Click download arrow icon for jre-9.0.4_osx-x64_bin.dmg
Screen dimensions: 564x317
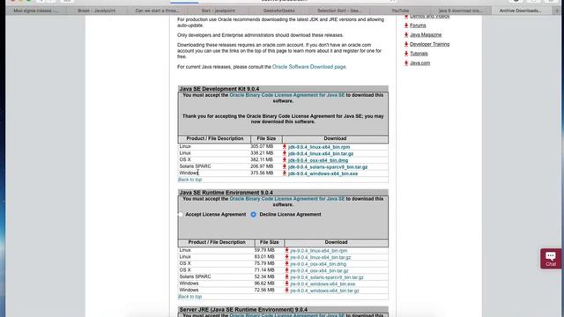click(286, 264)
